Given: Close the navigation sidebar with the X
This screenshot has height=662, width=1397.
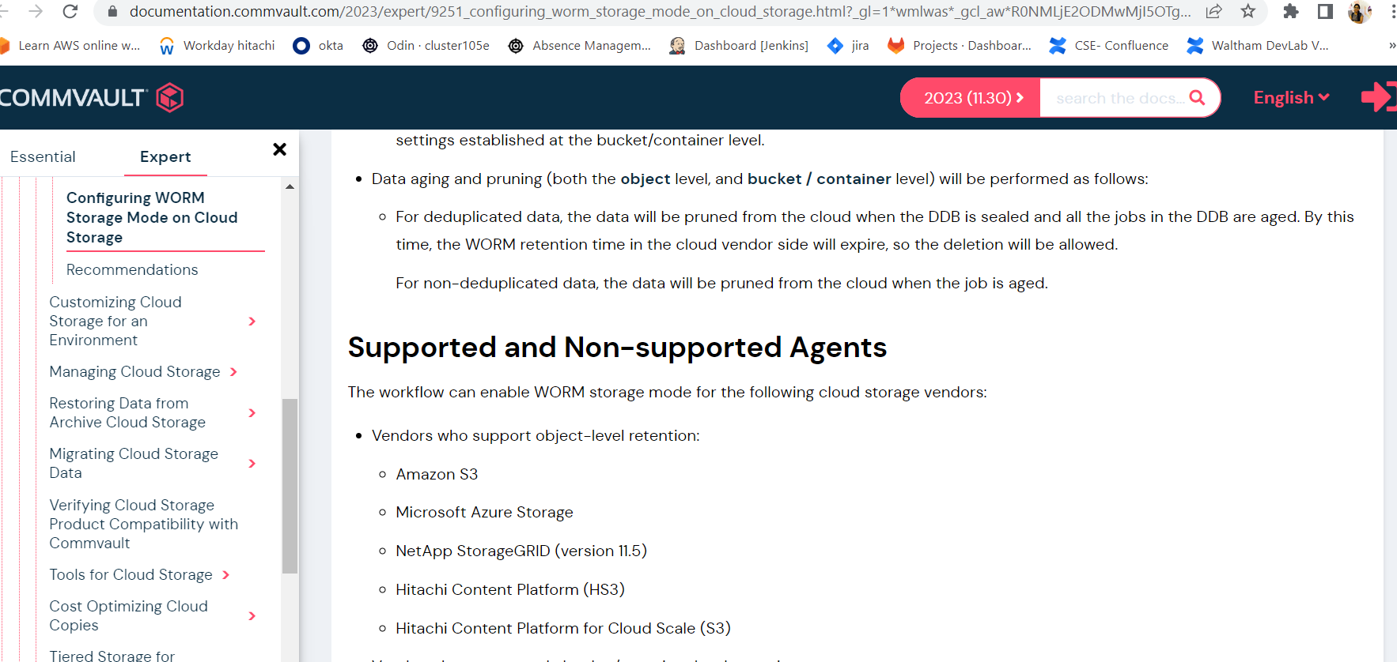Looking at the screenshot, I should [x=279, y=149].
